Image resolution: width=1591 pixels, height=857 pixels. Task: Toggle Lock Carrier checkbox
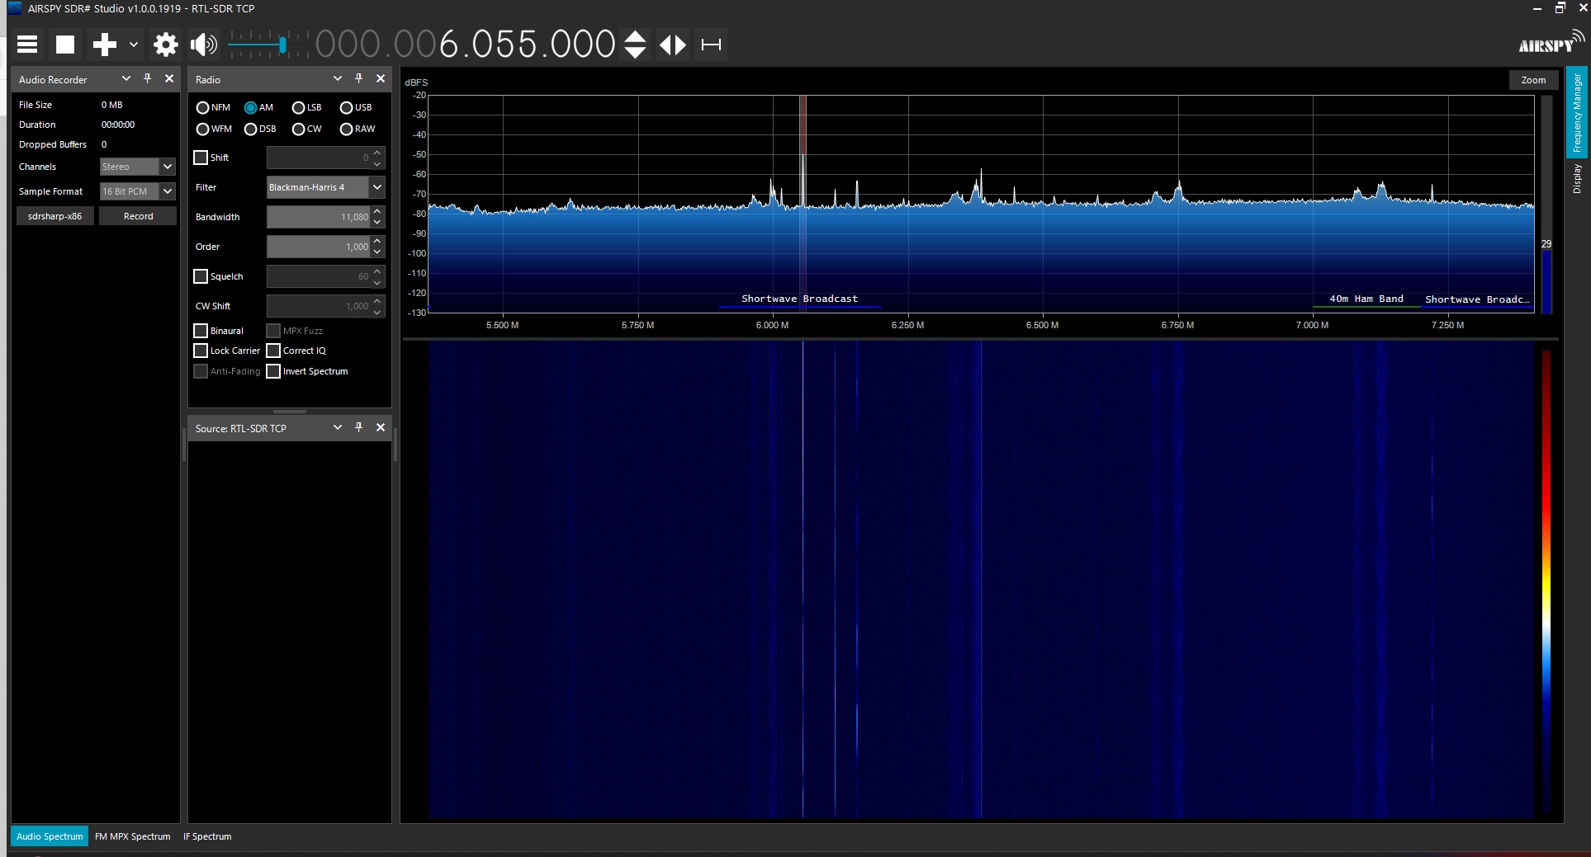pyautogui.click(x=201, y=351)
